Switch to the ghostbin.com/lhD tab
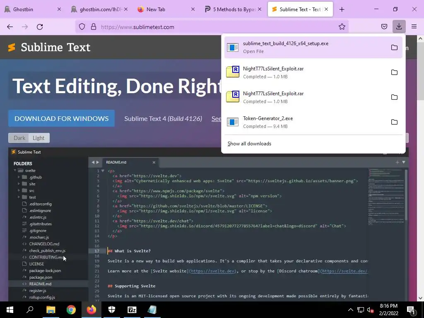The image size is (424, 318). pyautogui.click(x=99, y=10)
